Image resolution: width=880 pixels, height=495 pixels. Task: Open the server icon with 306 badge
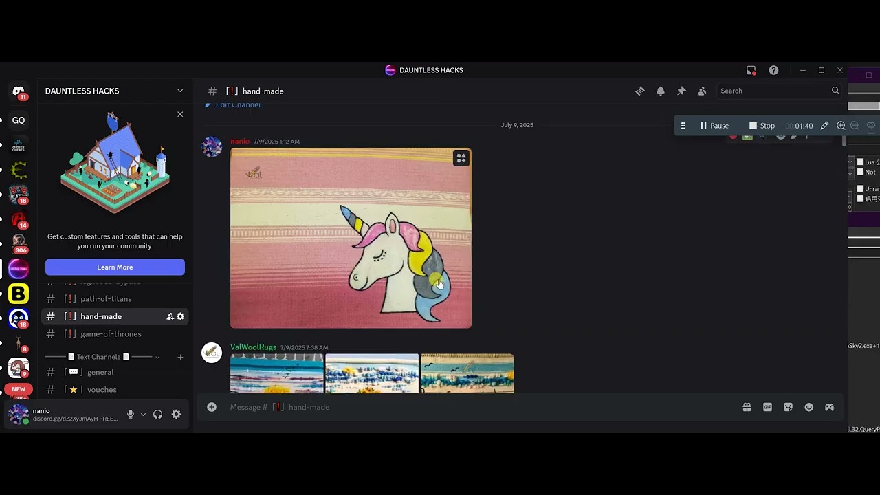(19, 243)
